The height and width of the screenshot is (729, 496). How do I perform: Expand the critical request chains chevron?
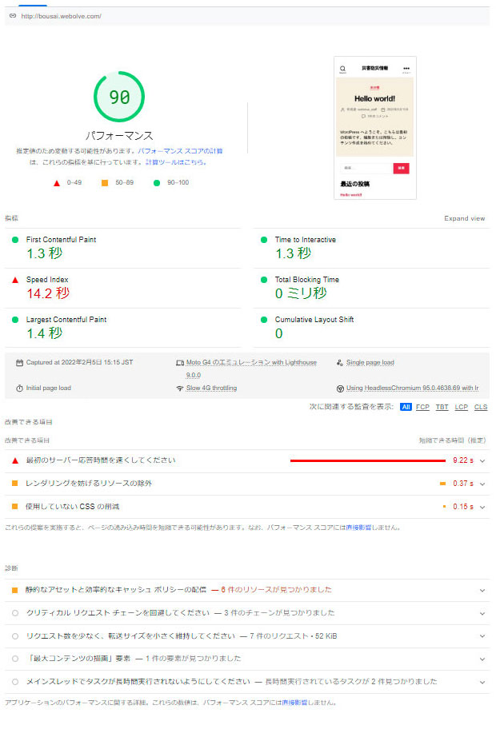click(482, 613)
